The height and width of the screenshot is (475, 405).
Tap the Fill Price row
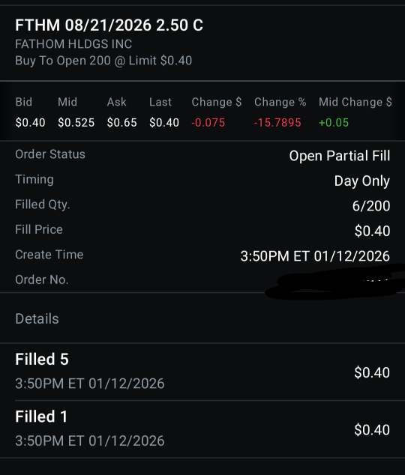coord(202,230)
